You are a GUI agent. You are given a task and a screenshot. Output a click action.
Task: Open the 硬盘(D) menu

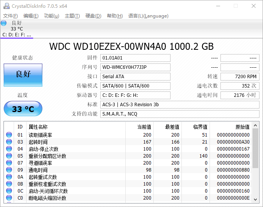coord(93,16)
